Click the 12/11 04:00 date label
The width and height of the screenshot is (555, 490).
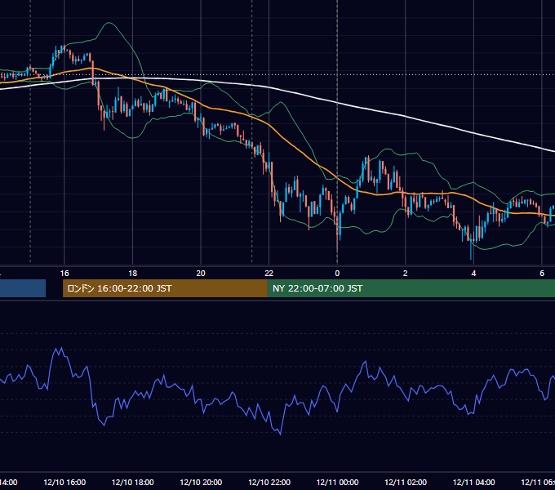473,482
